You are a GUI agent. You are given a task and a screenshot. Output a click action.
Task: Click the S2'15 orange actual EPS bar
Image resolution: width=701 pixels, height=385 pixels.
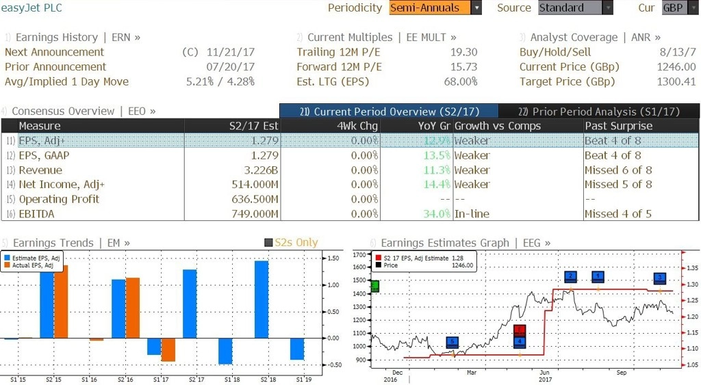(x=61, y=302)
